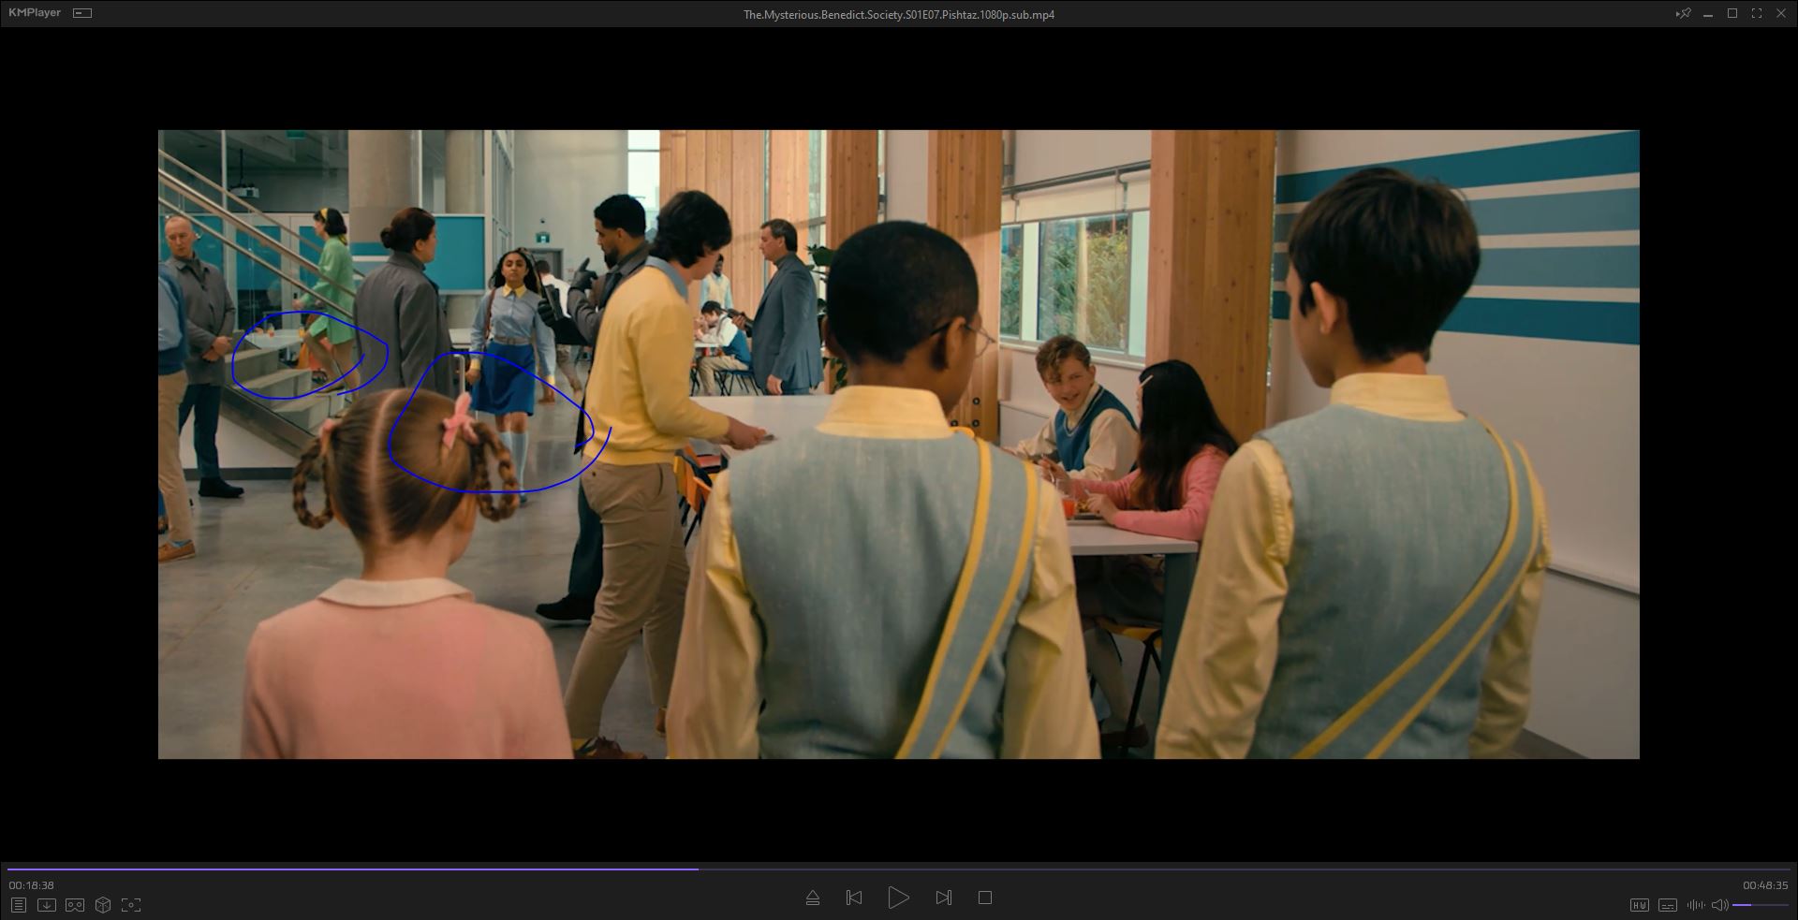Skip to the previous track
The height and width of the screenshot is (920, 1798).
coord(854,898)
